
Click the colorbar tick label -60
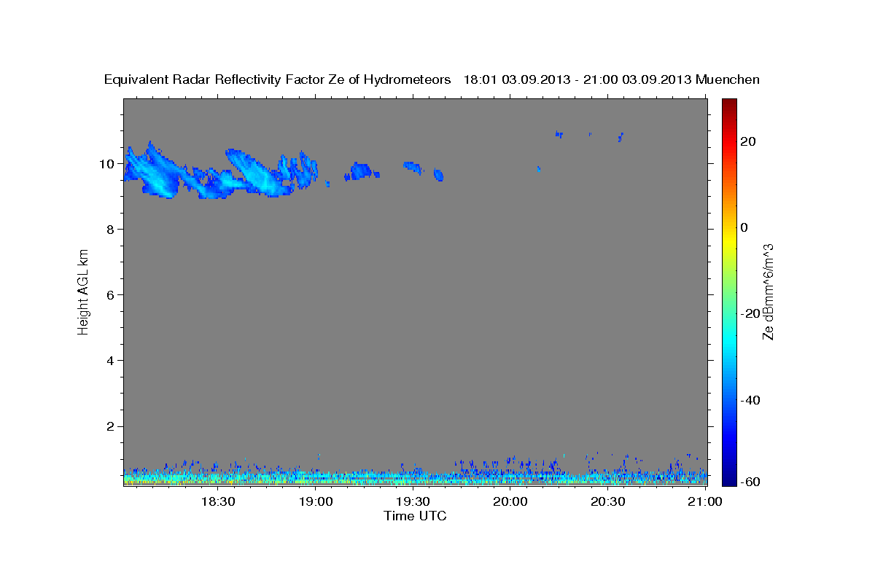(750, 482)
